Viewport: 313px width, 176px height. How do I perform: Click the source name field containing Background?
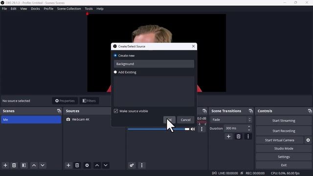(x=154, y=64)
